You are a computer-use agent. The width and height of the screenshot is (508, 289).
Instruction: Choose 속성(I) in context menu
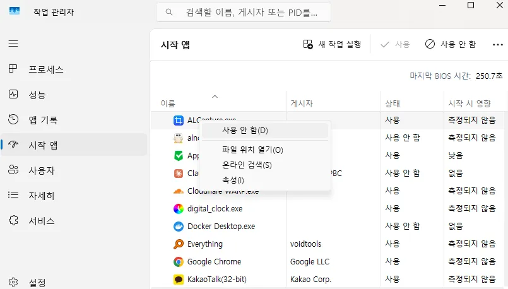pos(264,180)
